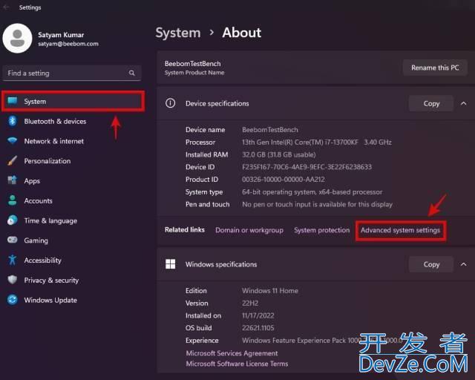
Task: Open Network & internet settings
Action: pos(73,141)
